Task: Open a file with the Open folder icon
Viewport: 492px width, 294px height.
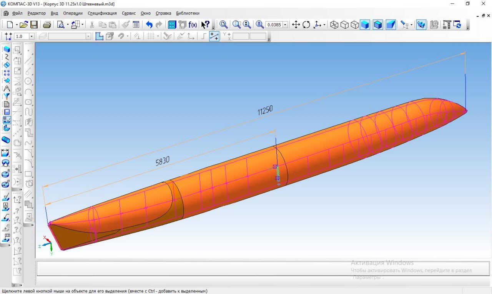Action: coord(24,25)
